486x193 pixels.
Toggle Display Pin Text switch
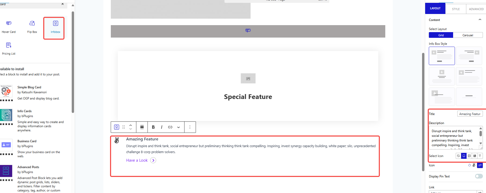pyautogui.click(x=479, y=176)
